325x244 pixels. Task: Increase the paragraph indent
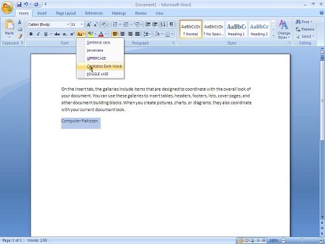(x=155, y=24)
